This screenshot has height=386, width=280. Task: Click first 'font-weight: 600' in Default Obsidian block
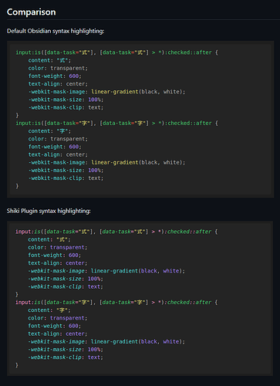[55, 76]
